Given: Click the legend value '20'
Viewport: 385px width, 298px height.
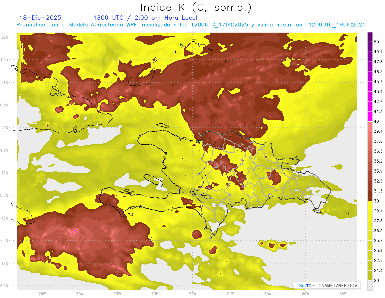Looking at the screenshot, I should 376,281.
